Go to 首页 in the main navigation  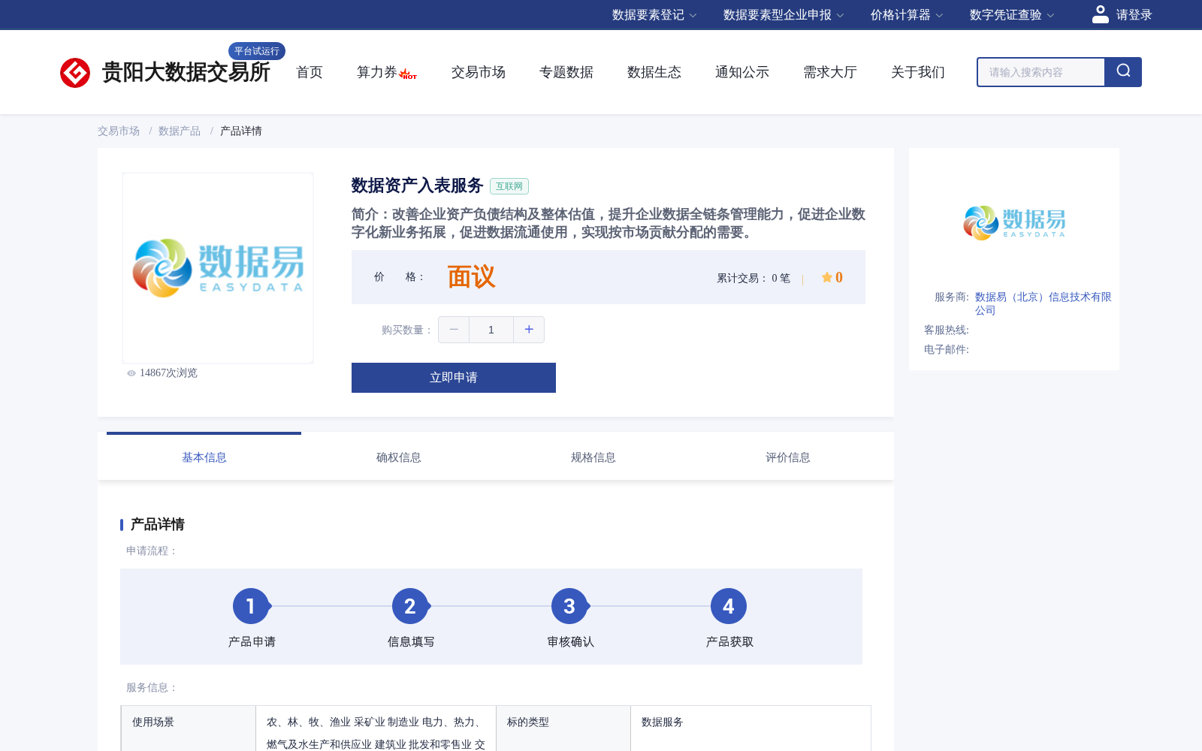tap(310, 72)
